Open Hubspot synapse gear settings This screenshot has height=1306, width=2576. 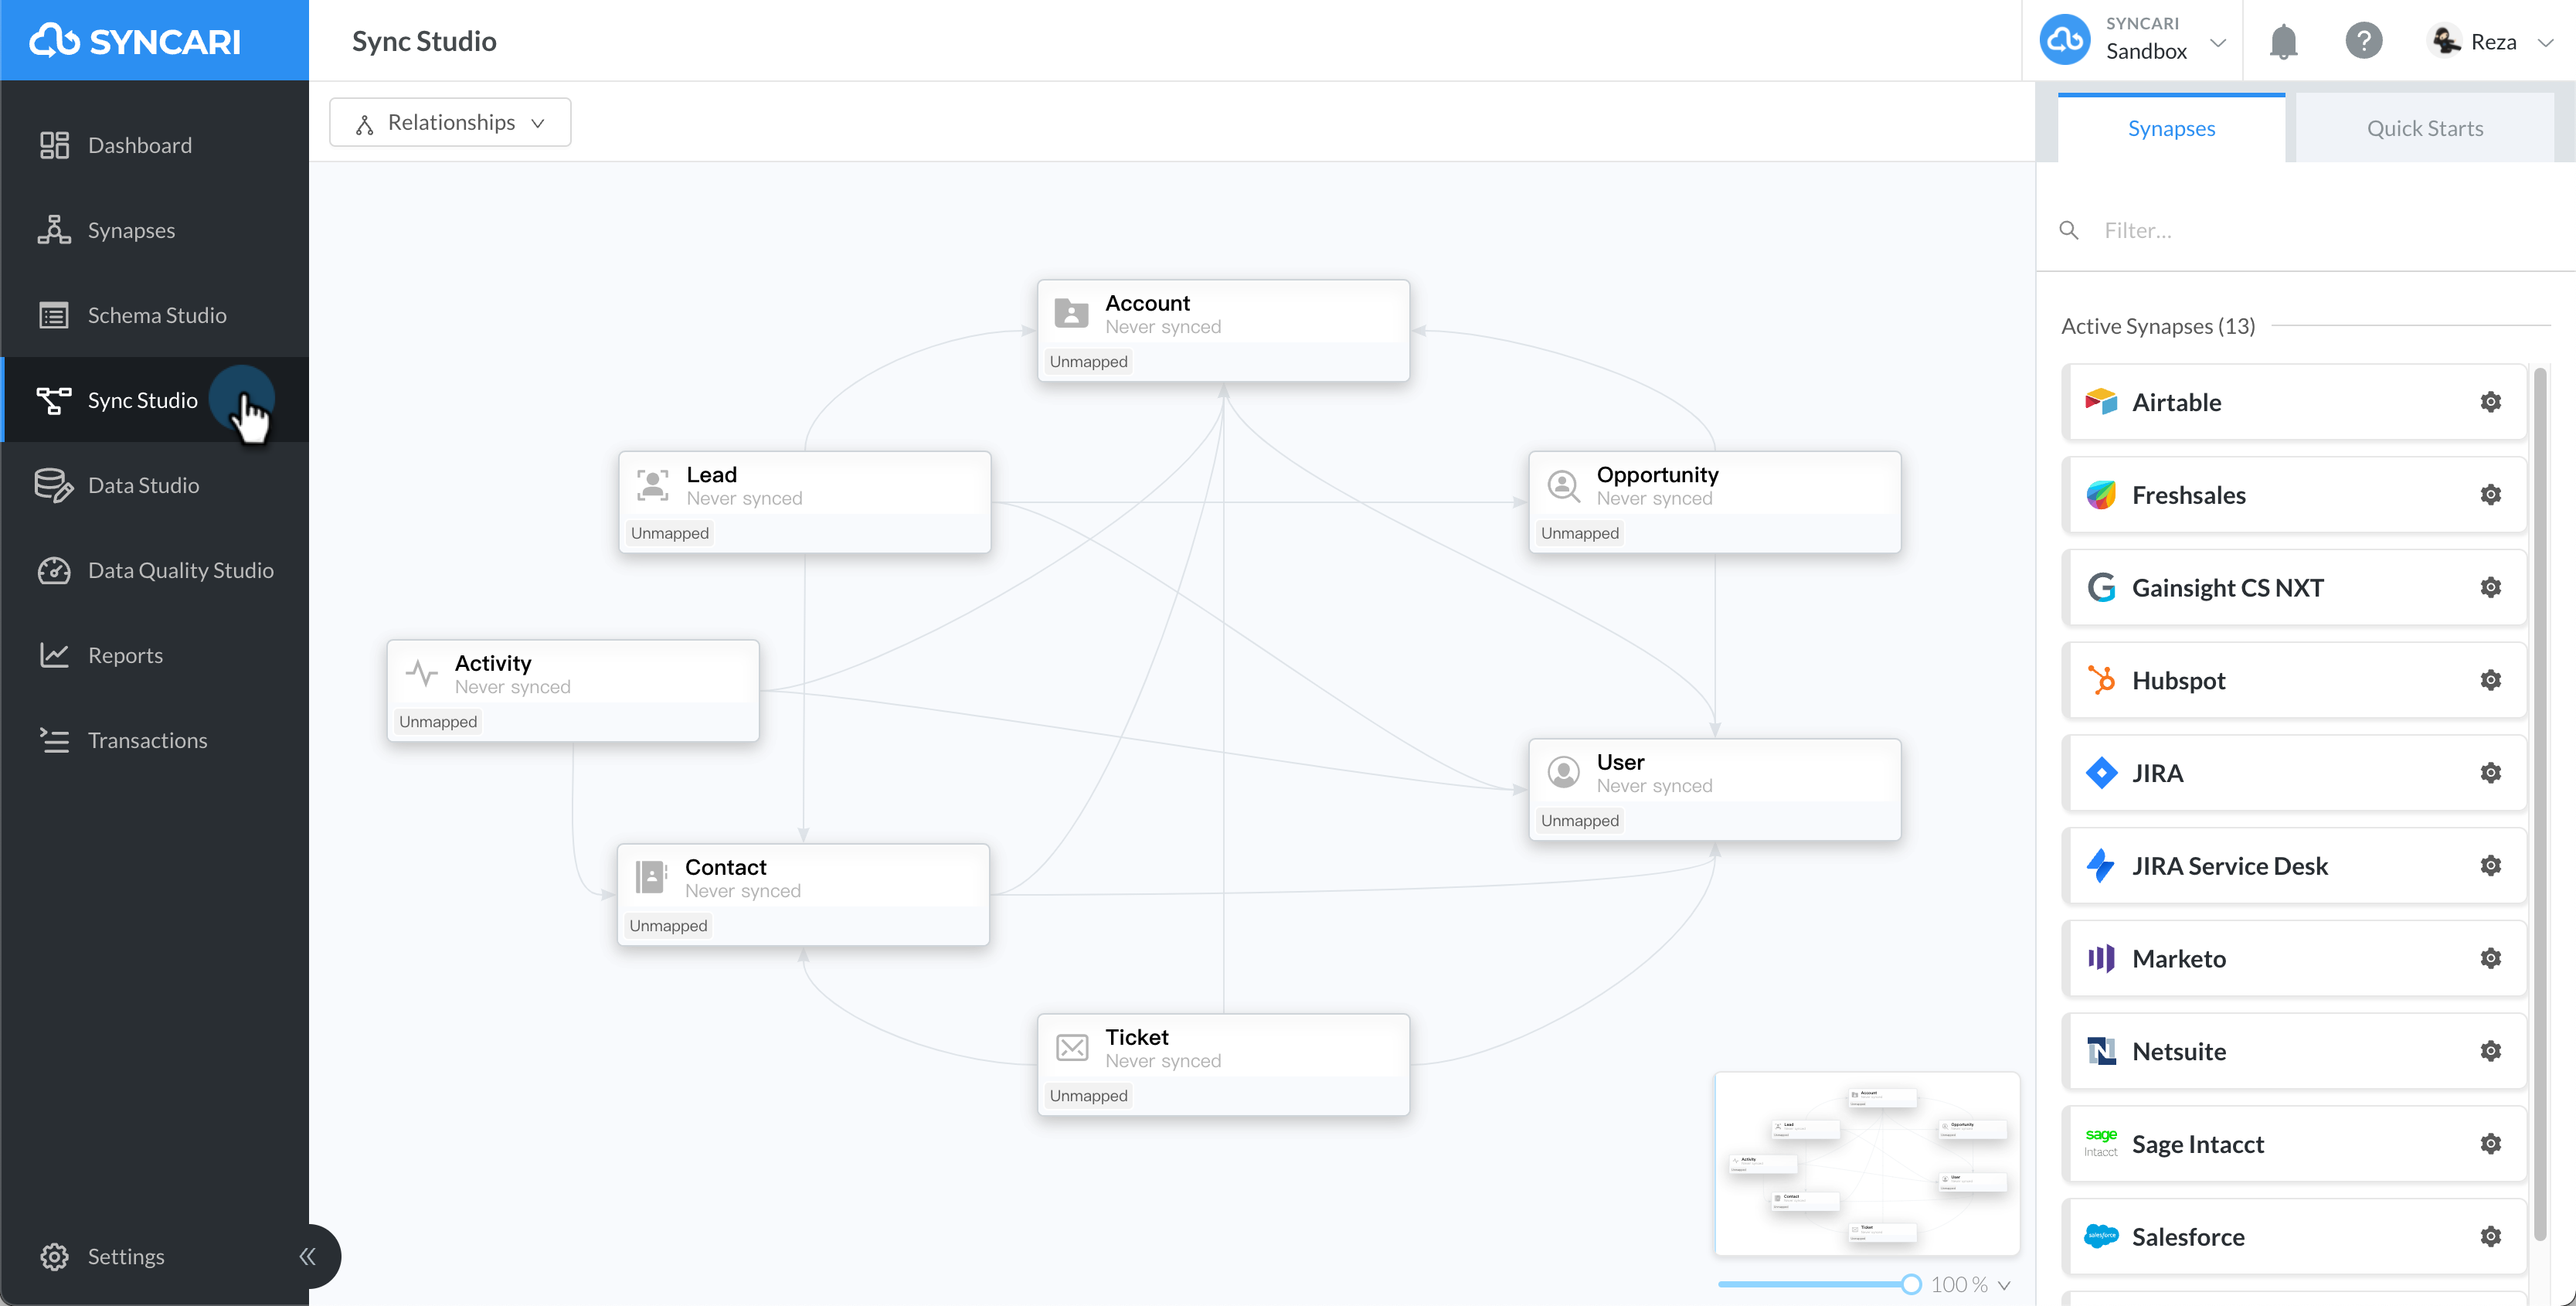click(2490, 680)
